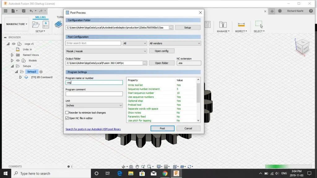Collapse the Setup2 tree node

tap(16, 72)
